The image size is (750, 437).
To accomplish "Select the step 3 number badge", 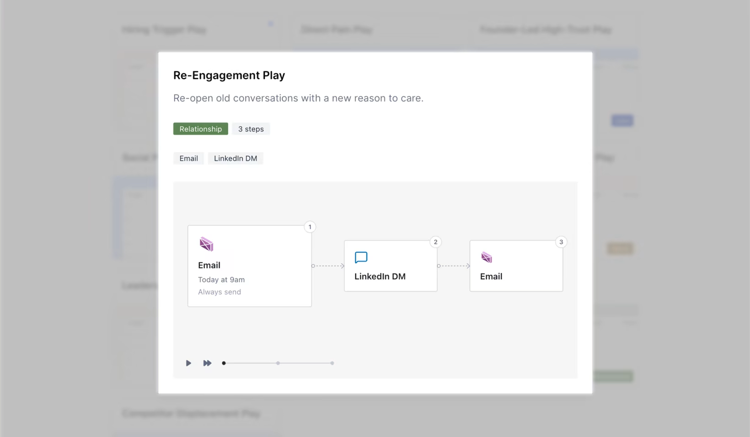I will pyautogui.click(x=561, y=242).
